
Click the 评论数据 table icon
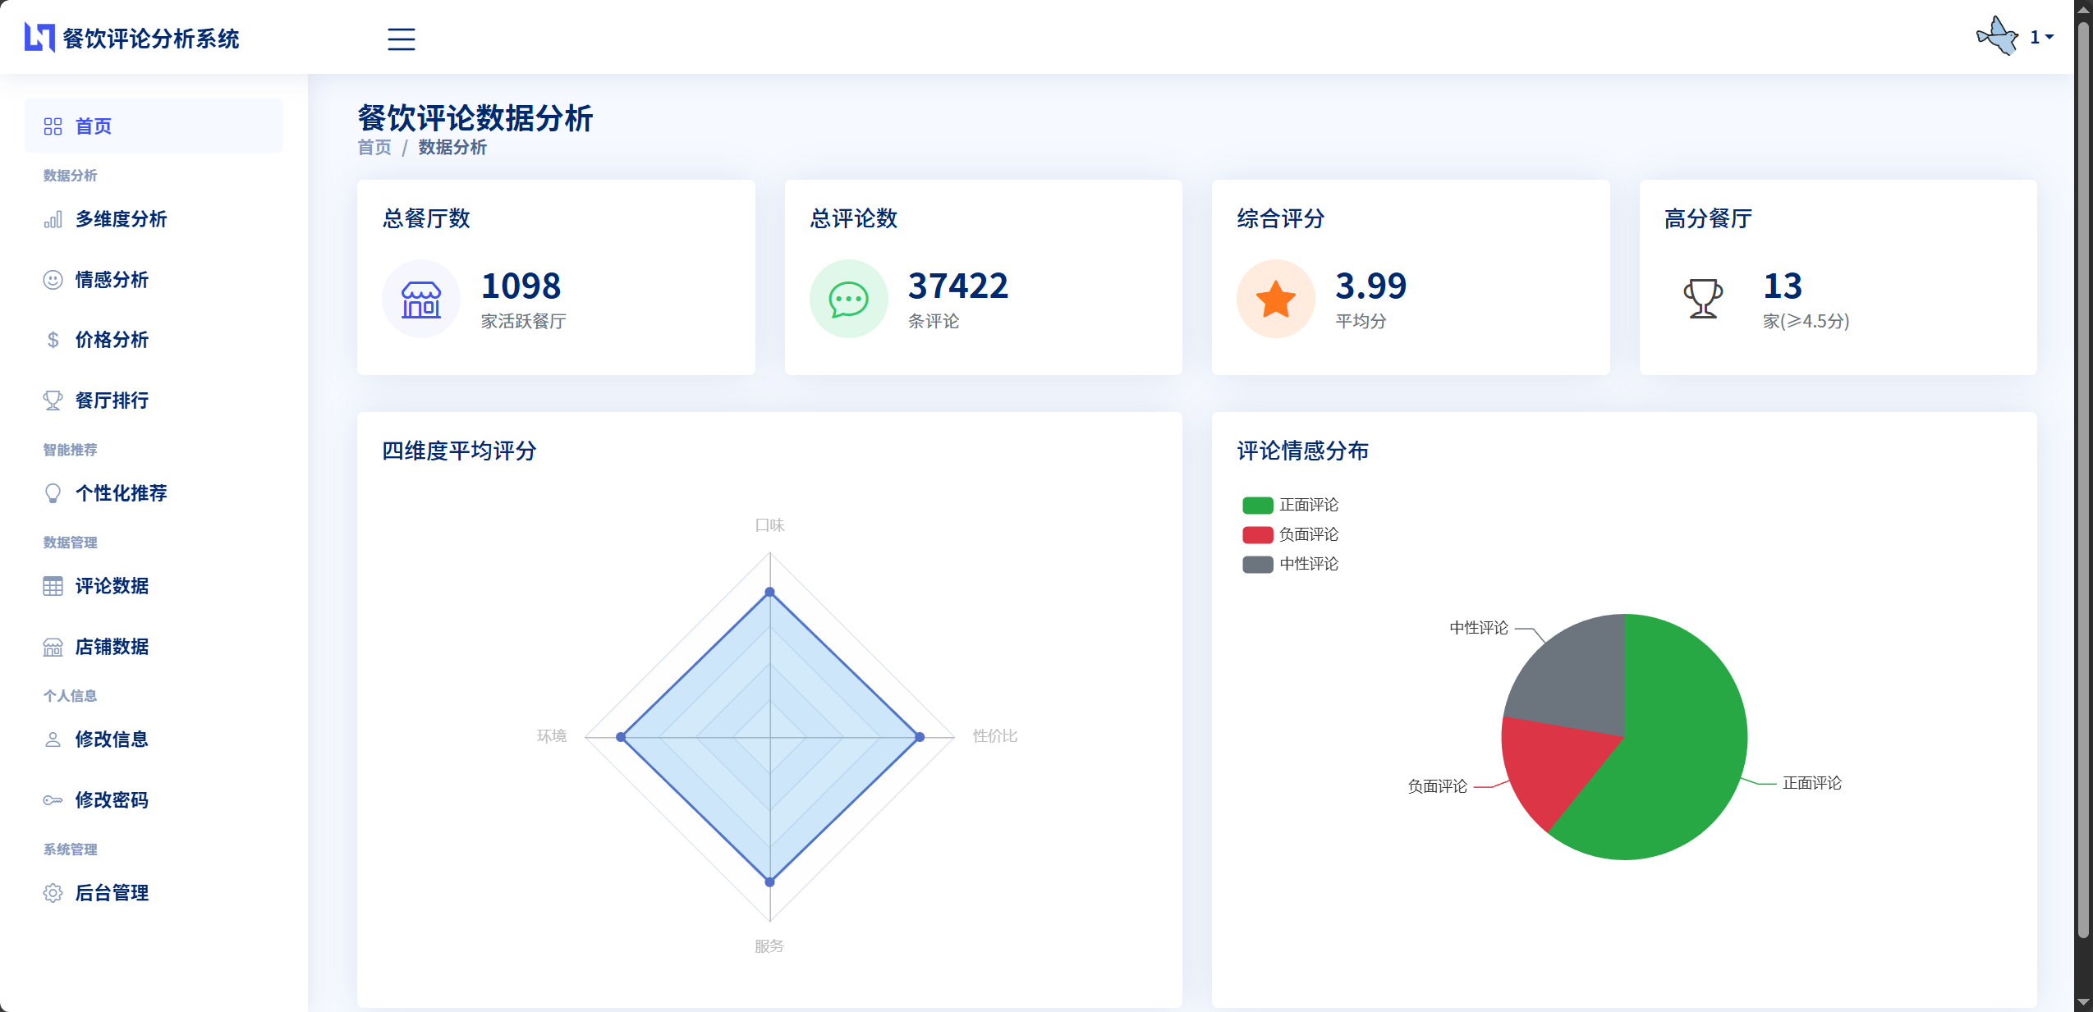point(53,586)
